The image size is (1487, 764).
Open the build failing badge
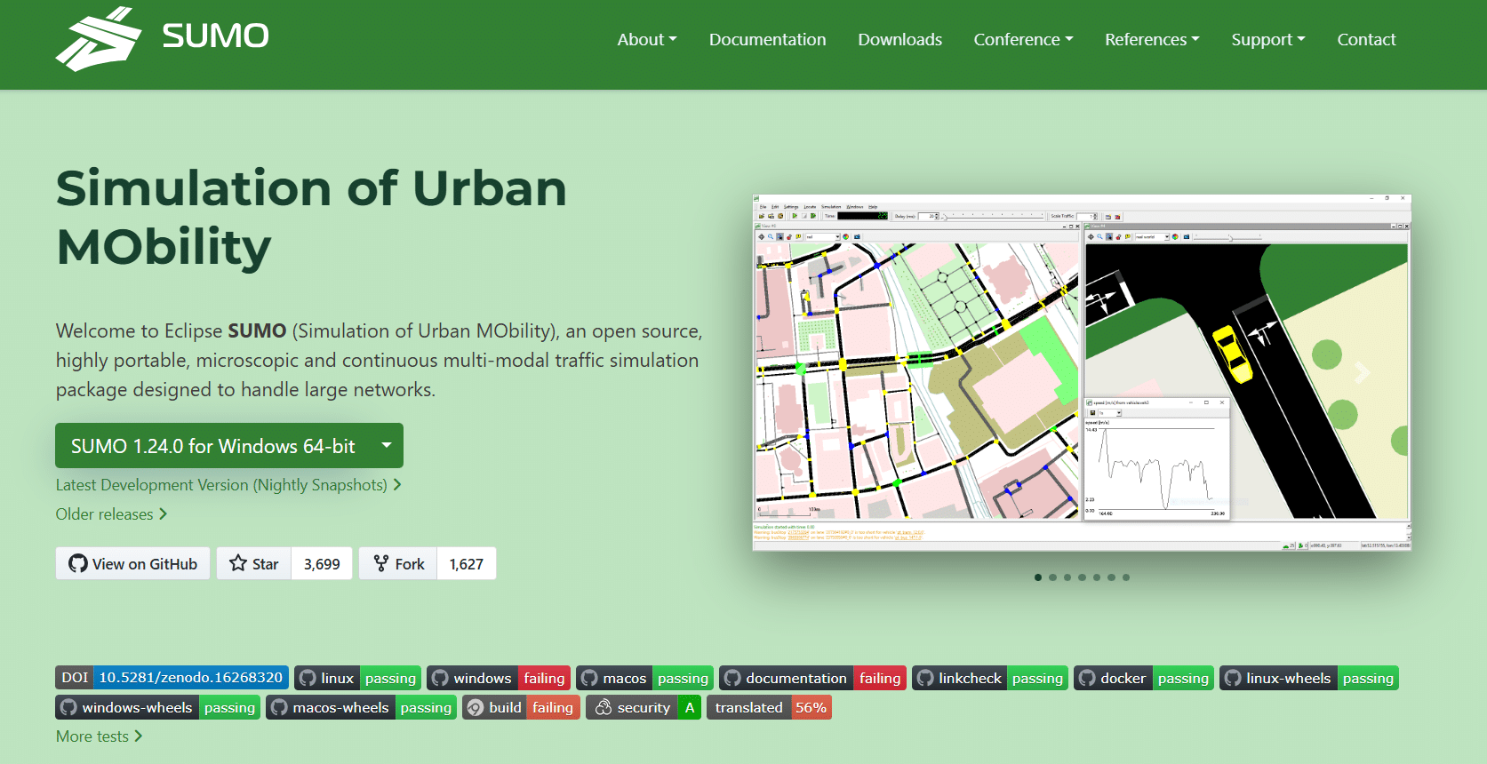521,707
